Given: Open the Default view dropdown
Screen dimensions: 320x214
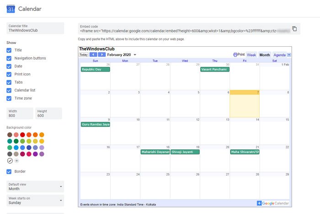Looking at the screenshot, I should 35,187.
